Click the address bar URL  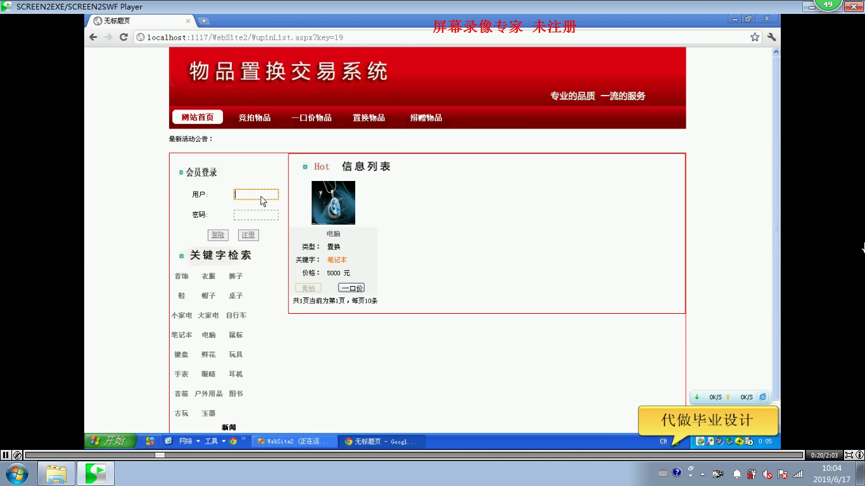coord(245,37)
